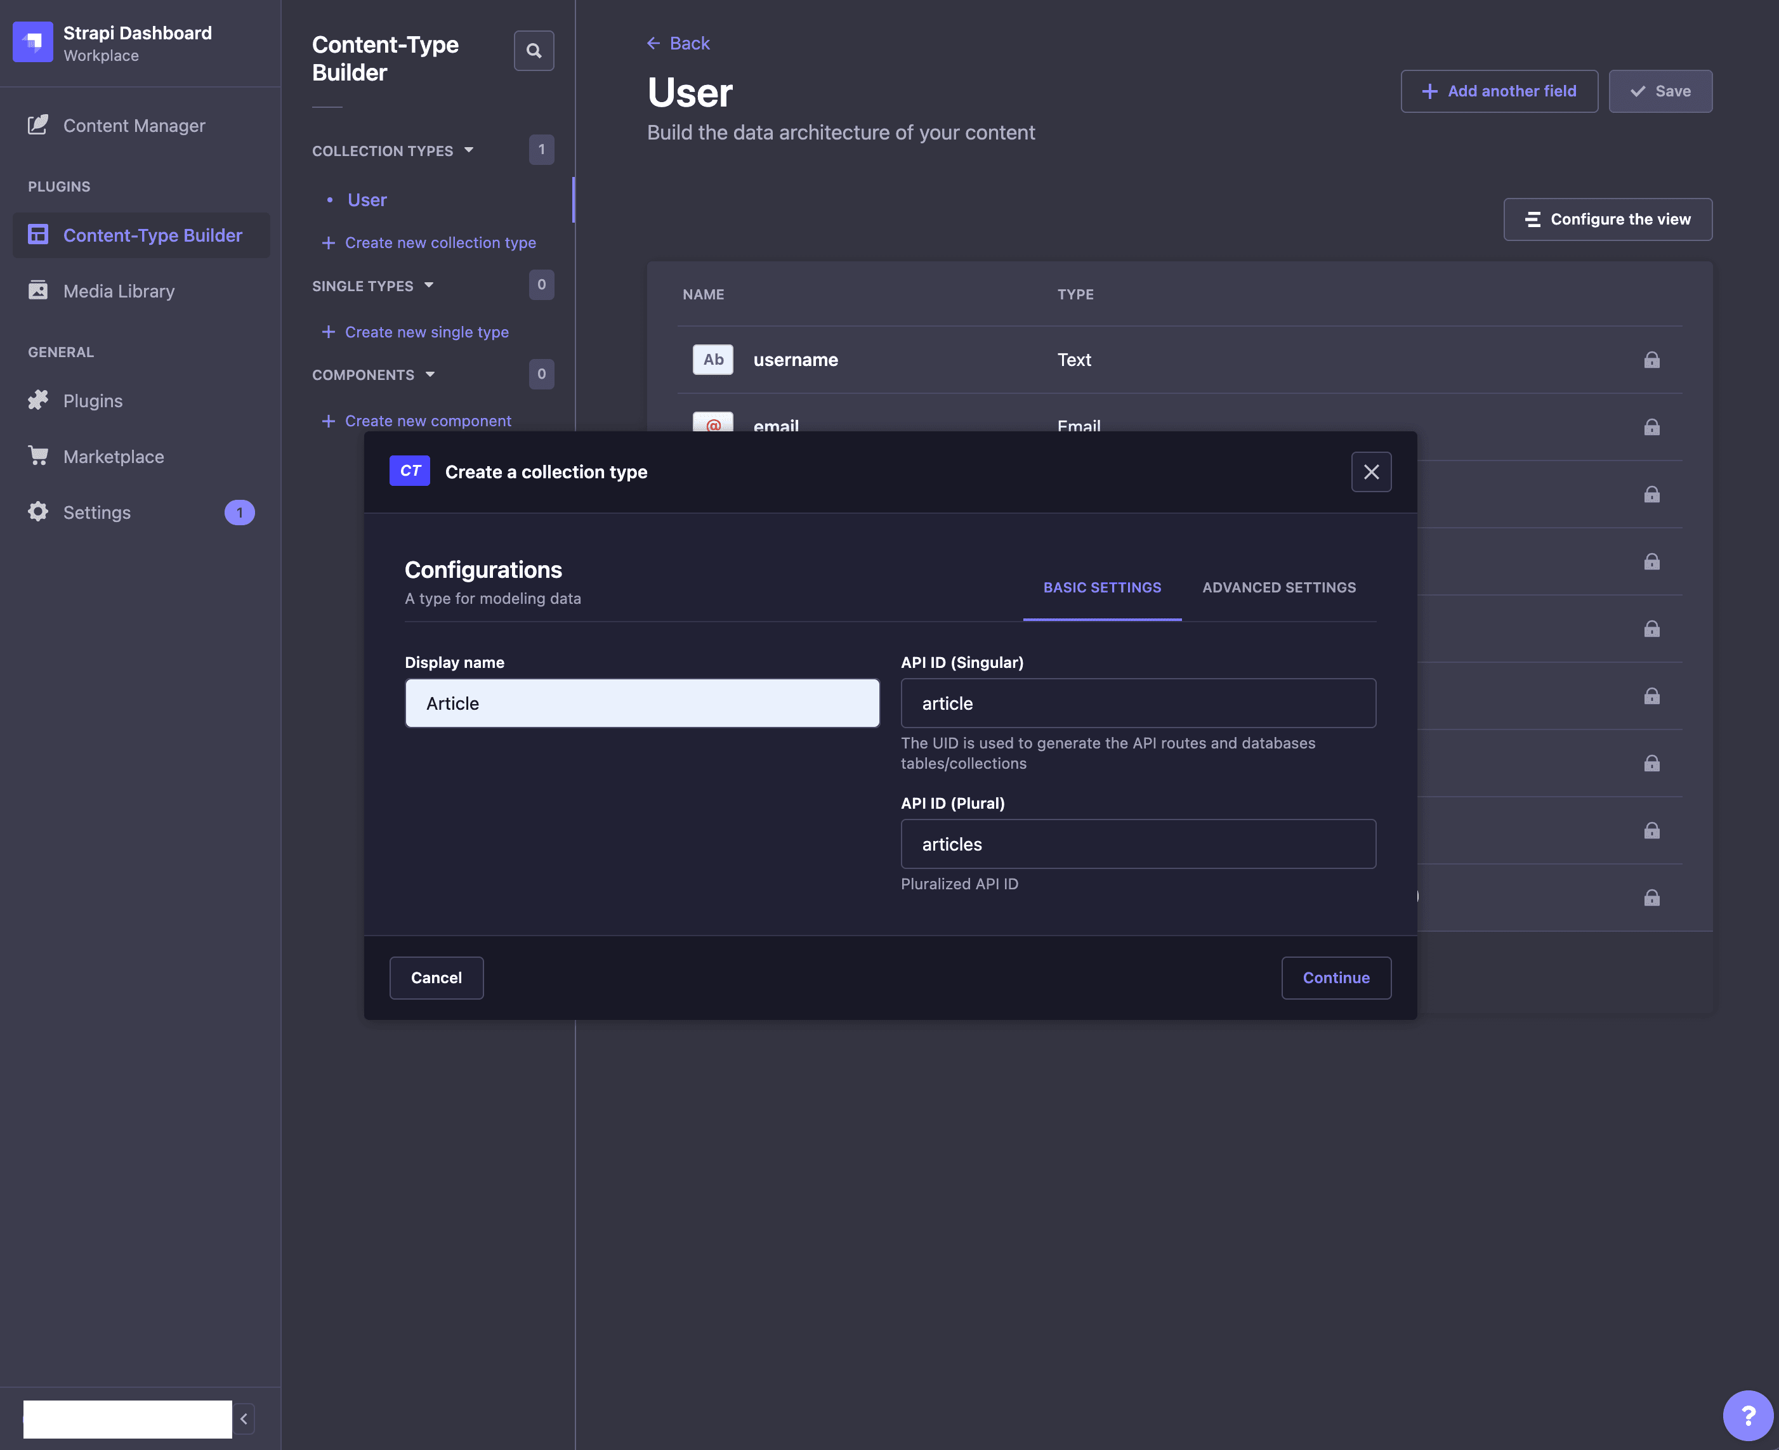The width and height of the screenshot is (1779, 1450).
Task: Click the Strapi logo icon
Action: (32, 42)
